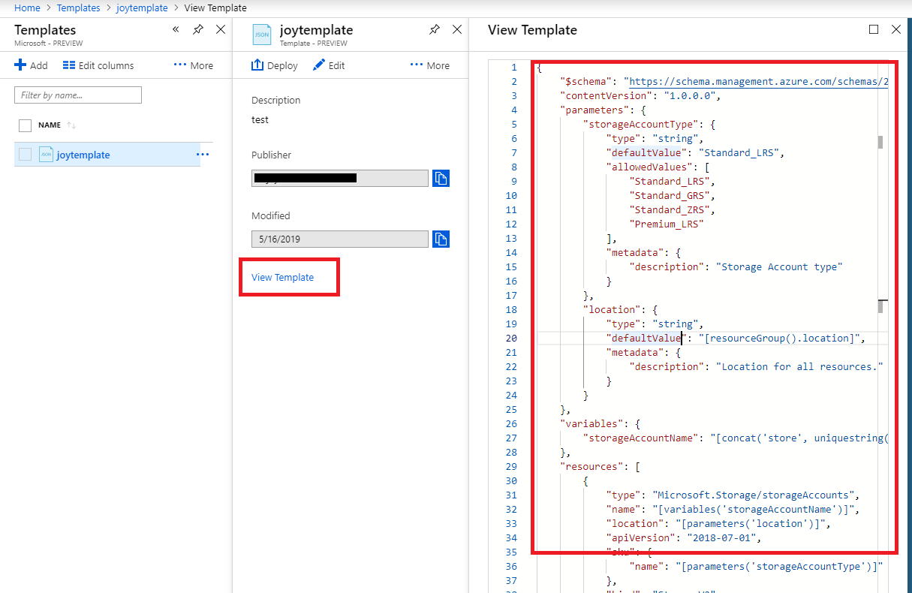Pin the Templates blade
The width and height of the screenshot is (912, 593).
point(197,29)
